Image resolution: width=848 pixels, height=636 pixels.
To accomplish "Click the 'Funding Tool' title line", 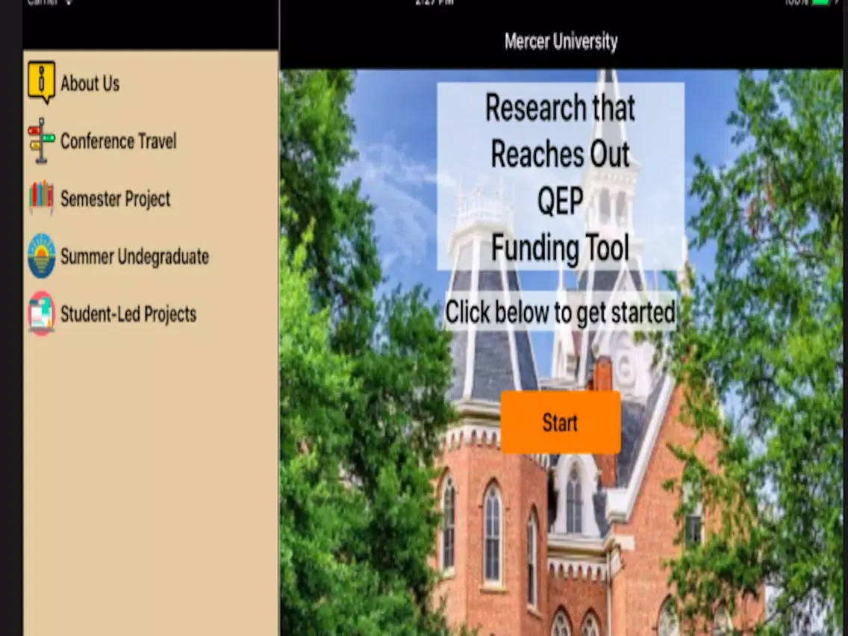I will click(x=561, y=248).
